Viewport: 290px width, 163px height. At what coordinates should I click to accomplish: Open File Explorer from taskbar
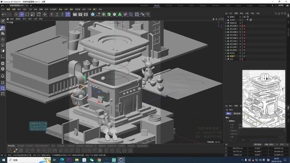click(77, 160)
